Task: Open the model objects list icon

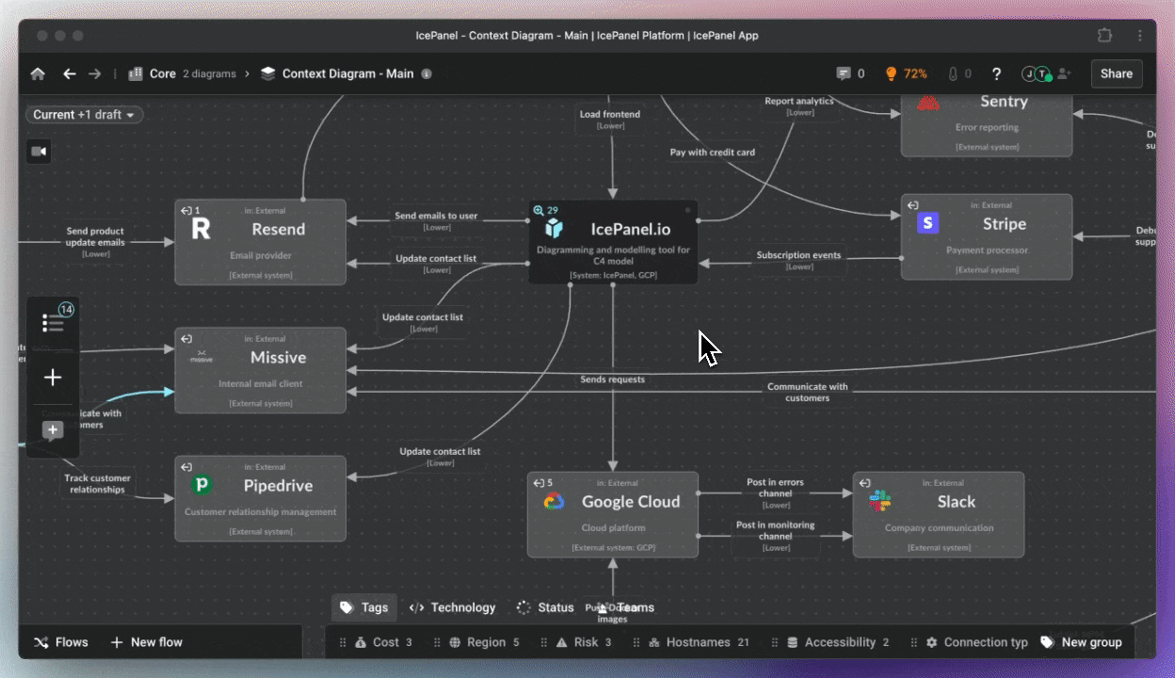Action: (54, 323)
